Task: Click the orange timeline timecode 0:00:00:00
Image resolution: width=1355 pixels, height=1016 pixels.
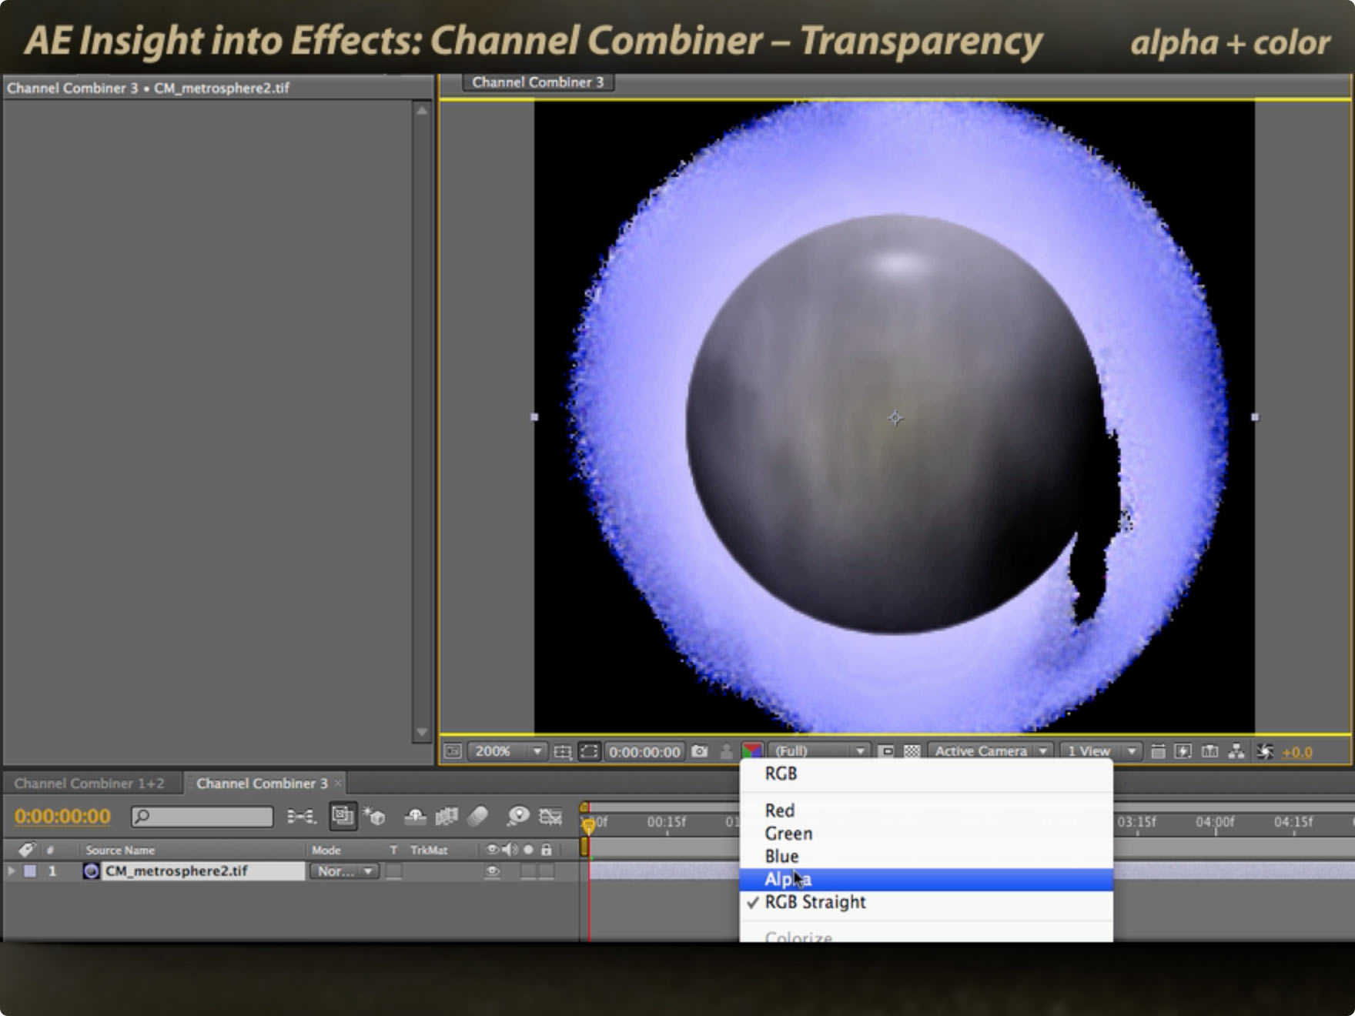Action: tap(62, 816)
